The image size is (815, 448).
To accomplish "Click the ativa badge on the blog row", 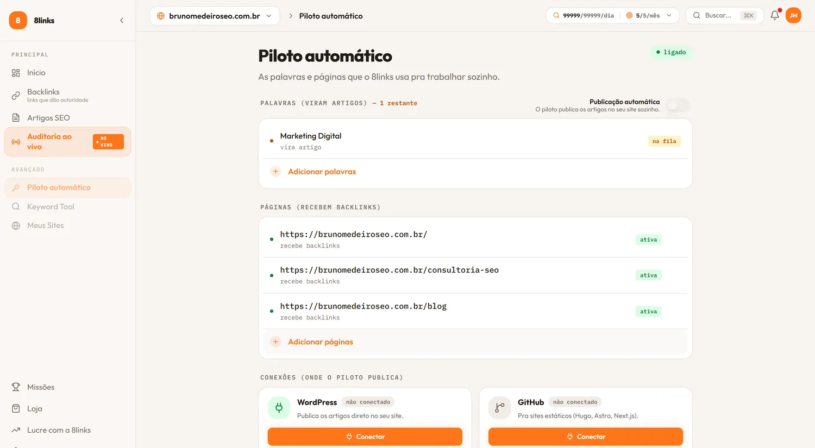I will coord(648,312).
